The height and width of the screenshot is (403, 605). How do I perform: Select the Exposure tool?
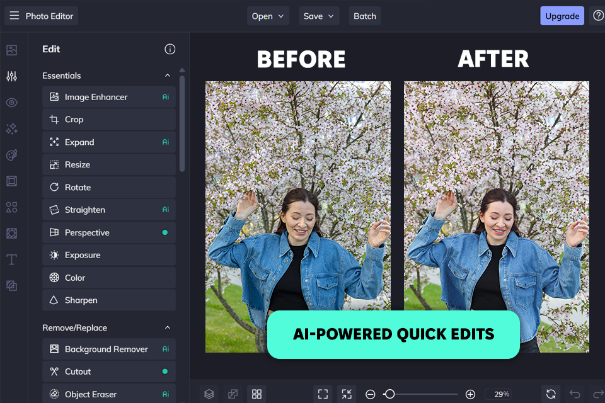[109, 254]
